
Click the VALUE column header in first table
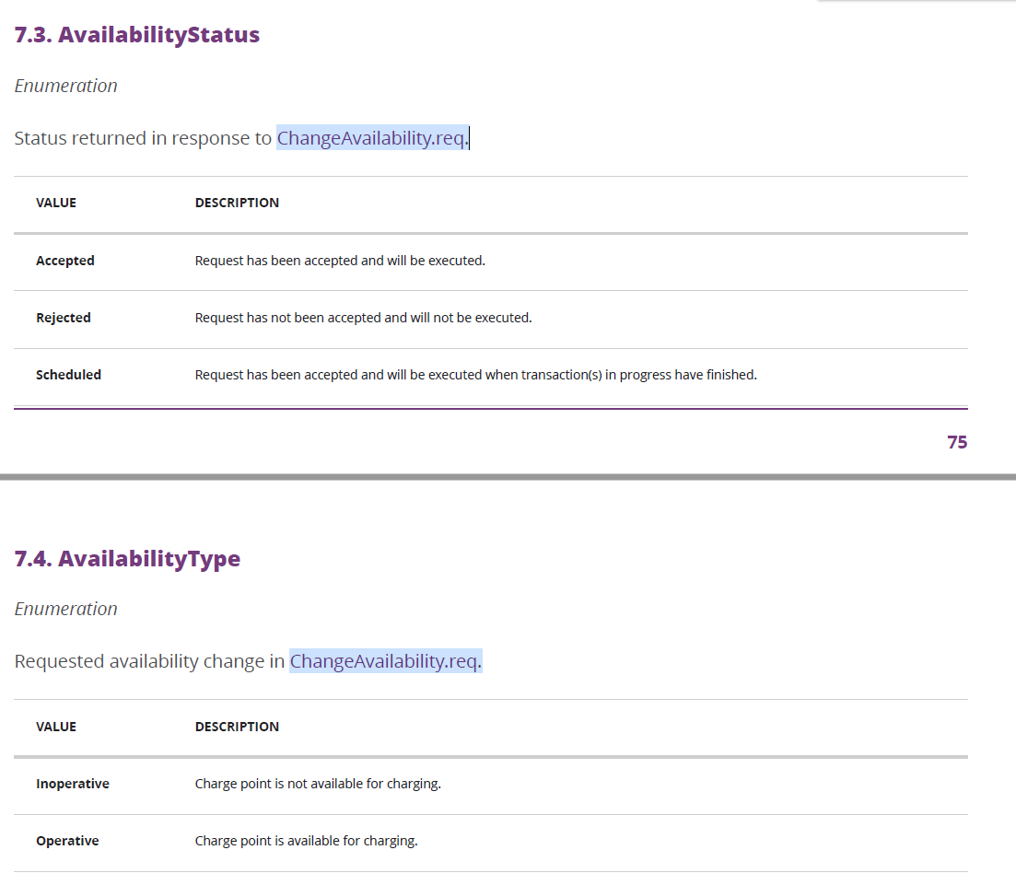pyautogui.click(x=56, y=203)
